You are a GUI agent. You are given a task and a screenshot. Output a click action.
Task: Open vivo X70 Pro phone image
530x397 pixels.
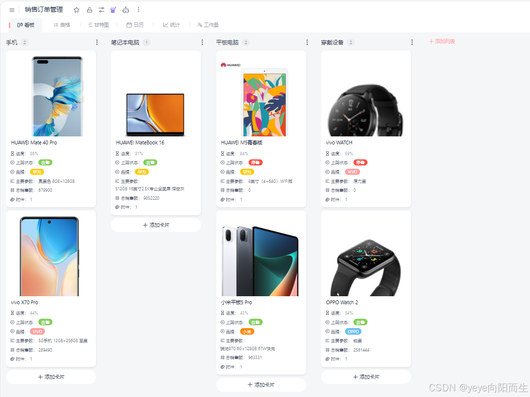49,256
